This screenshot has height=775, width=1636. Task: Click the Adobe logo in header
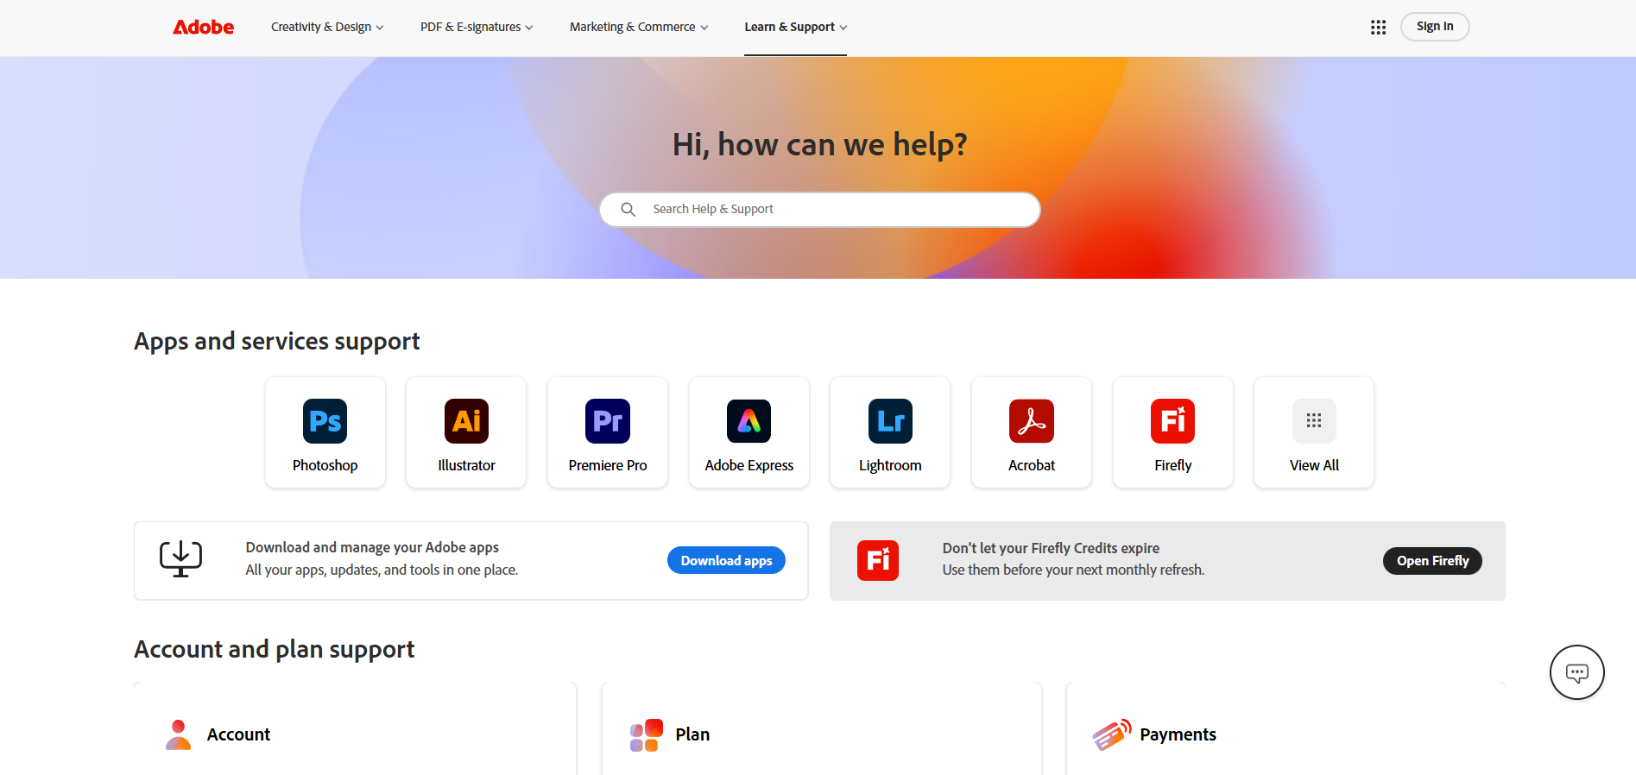(204, 28)
